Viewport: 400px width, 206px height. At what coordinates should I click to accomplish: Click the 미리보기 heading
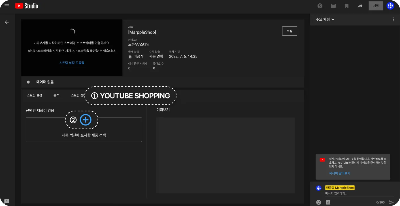tap(163, 110)
